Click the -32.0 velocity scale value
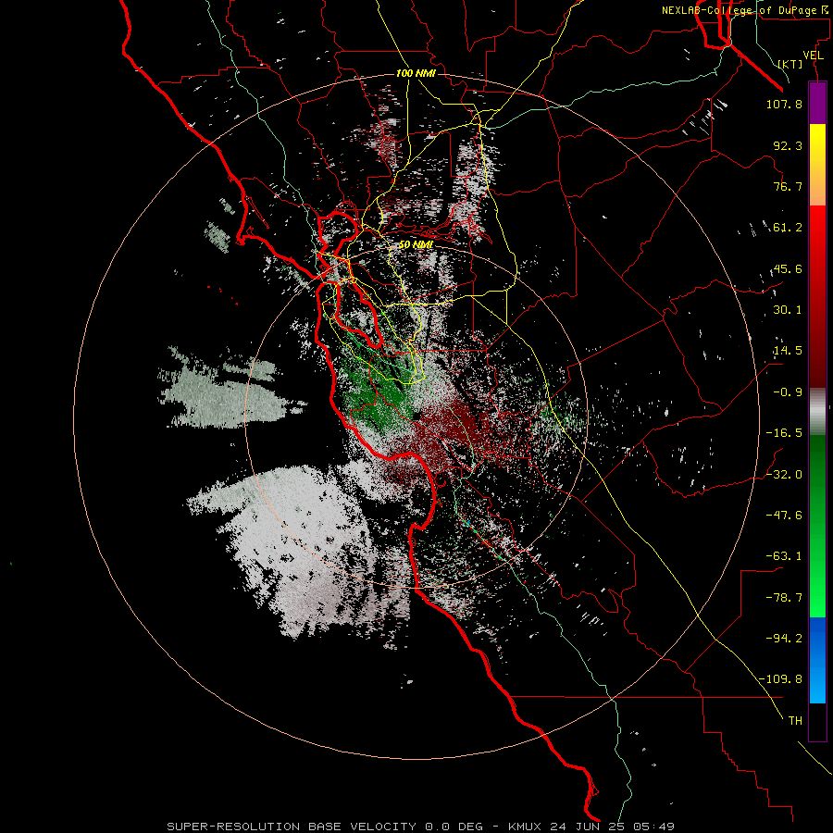 pos(784,475)
